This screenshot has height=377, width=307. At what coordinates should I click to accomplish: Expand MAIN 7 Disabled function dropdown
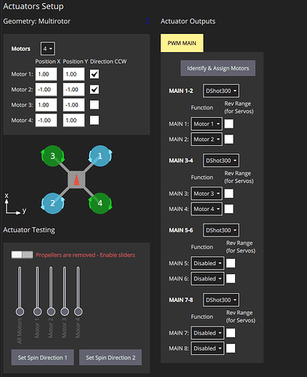coord(207,333)
